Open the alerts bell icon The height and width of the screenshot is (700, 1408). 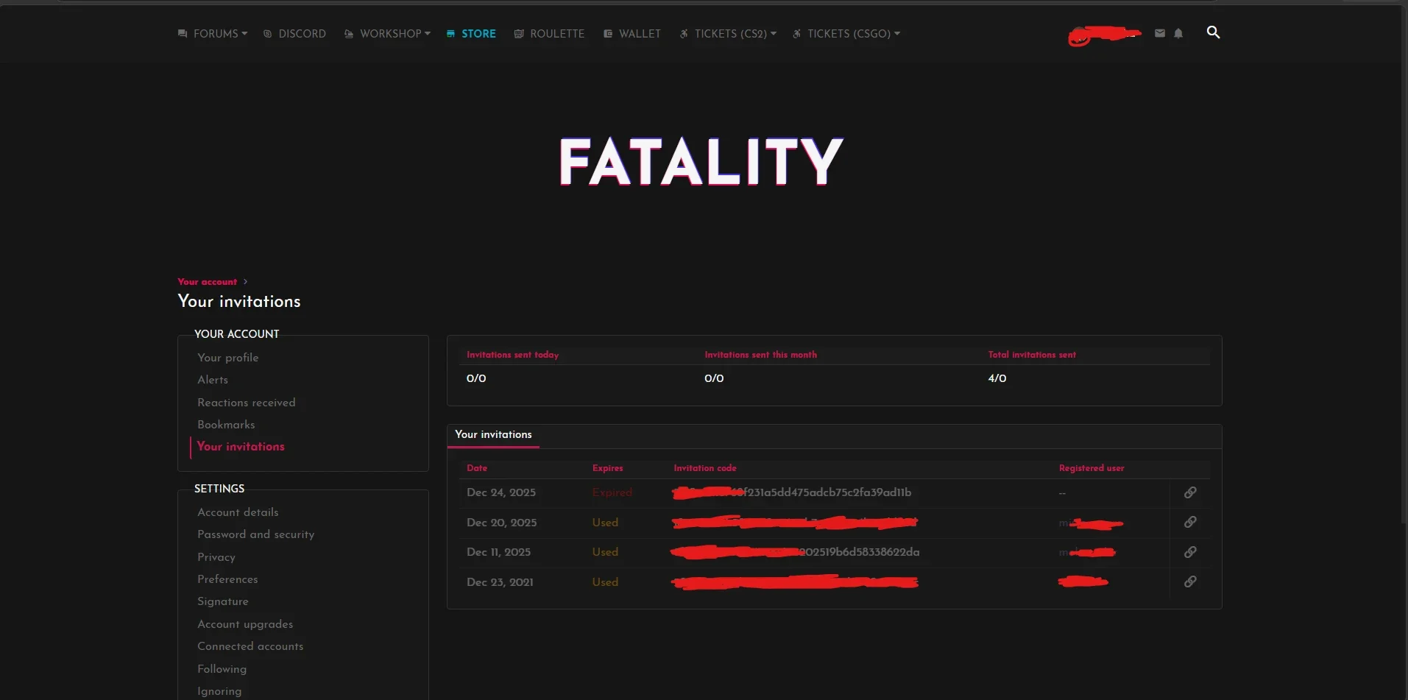pyautogui.click(x=1178, y=33)
